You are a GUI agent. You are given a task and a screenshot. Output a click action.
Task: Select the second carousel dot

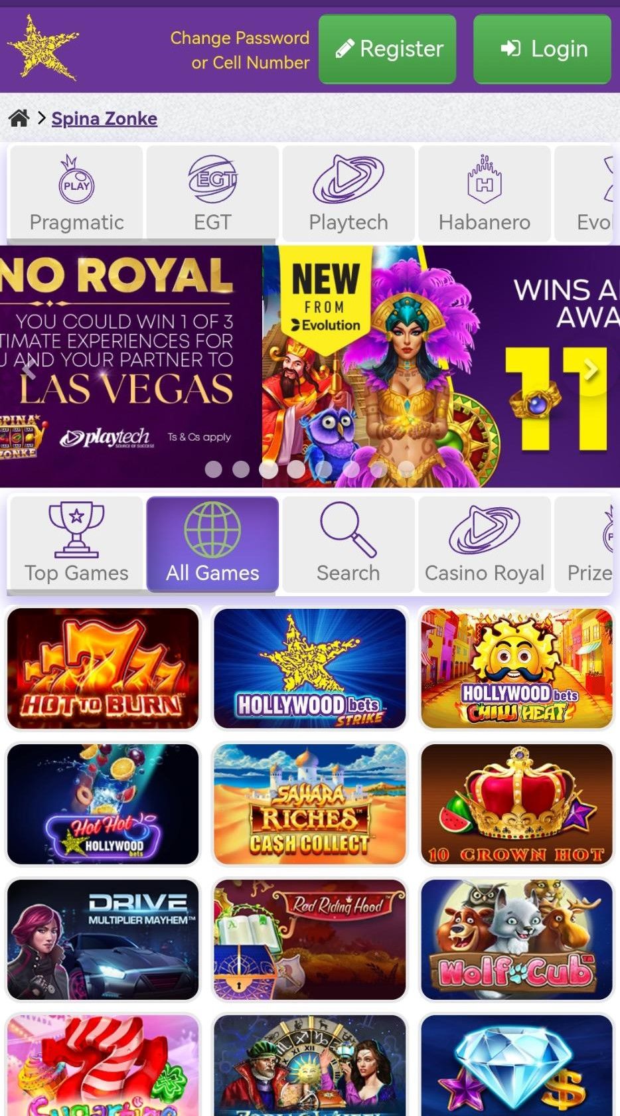(241, 469)
